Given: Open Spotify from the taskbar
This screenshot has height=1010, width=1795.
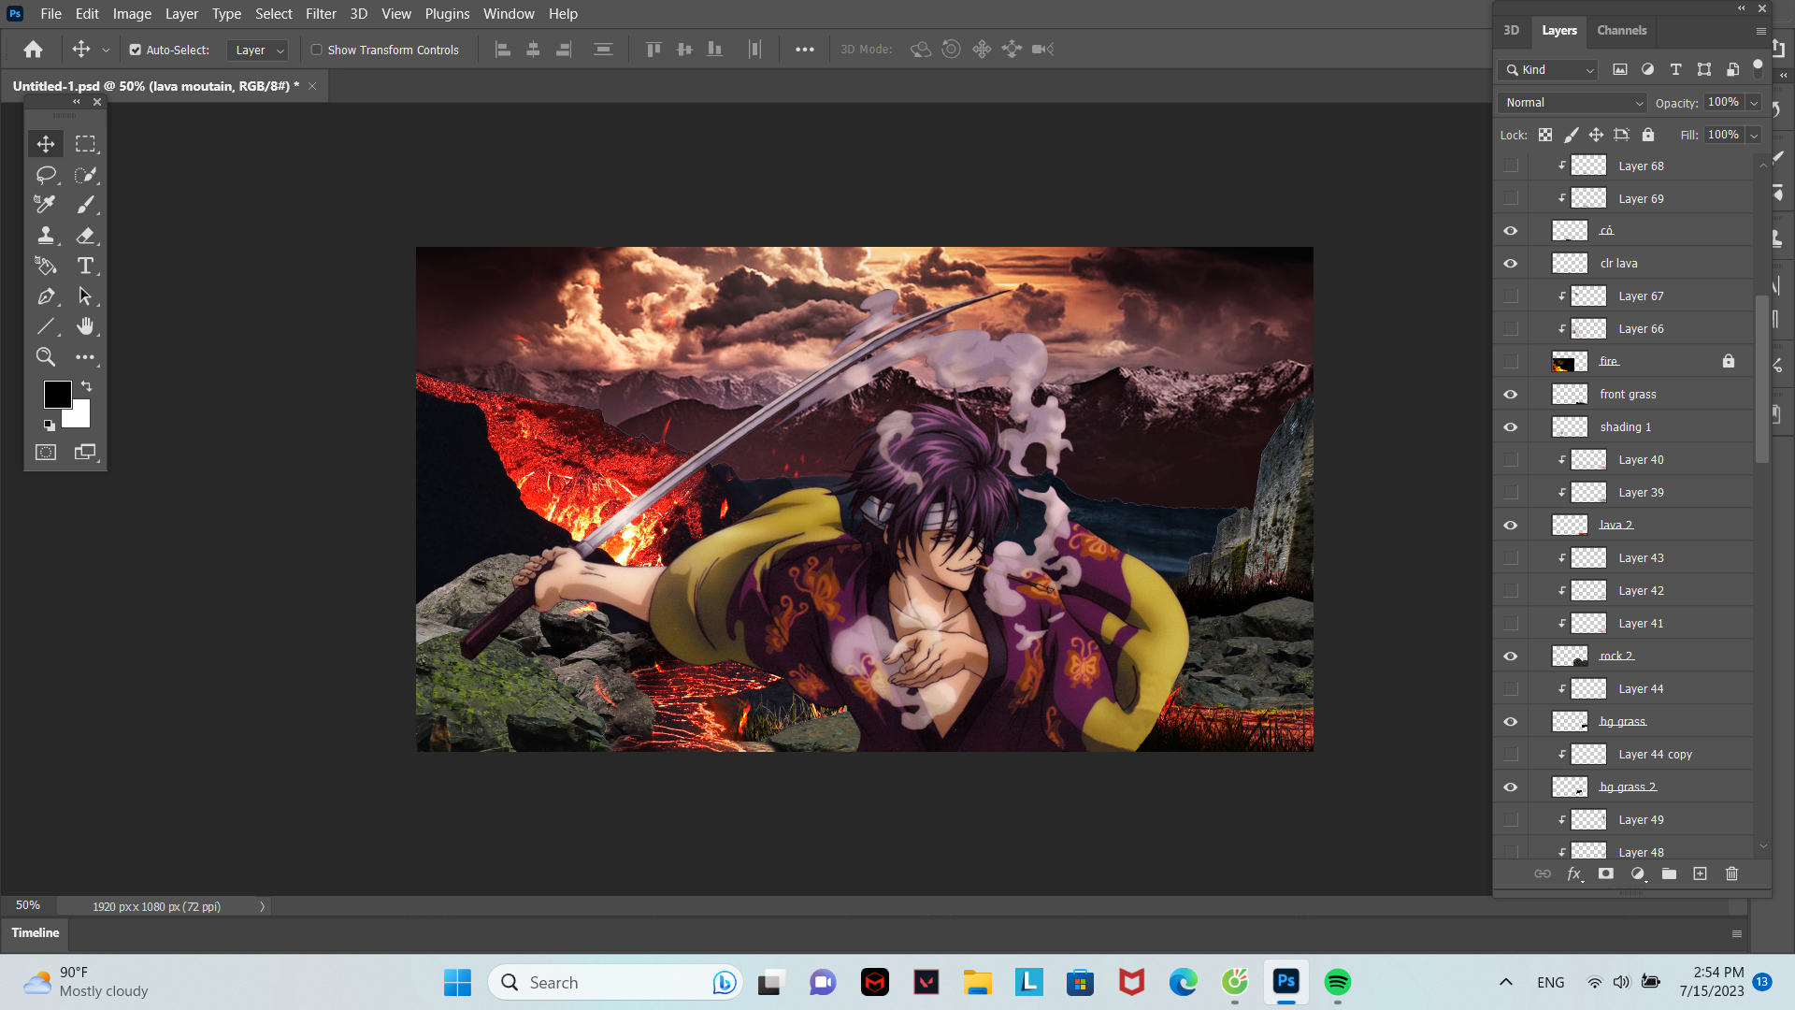Looking at the screenshot, I should pyautogui.click(x=1337, y=982).
